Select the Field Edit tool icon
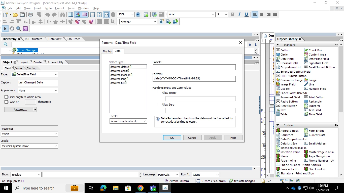Screen dimensions: 344x193 pos(25,29)
